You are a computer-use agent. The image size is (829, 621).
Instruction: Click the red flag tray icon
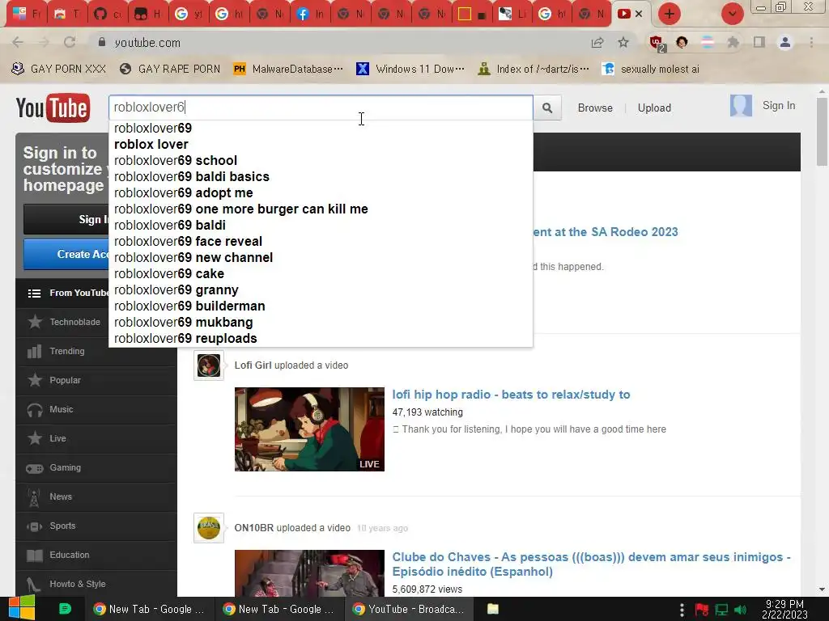[702, 610]
